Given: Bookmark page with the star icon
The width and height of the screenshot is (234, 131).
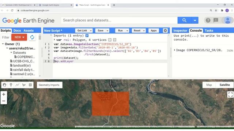Looking at the screenshot, I should (216, 11).
